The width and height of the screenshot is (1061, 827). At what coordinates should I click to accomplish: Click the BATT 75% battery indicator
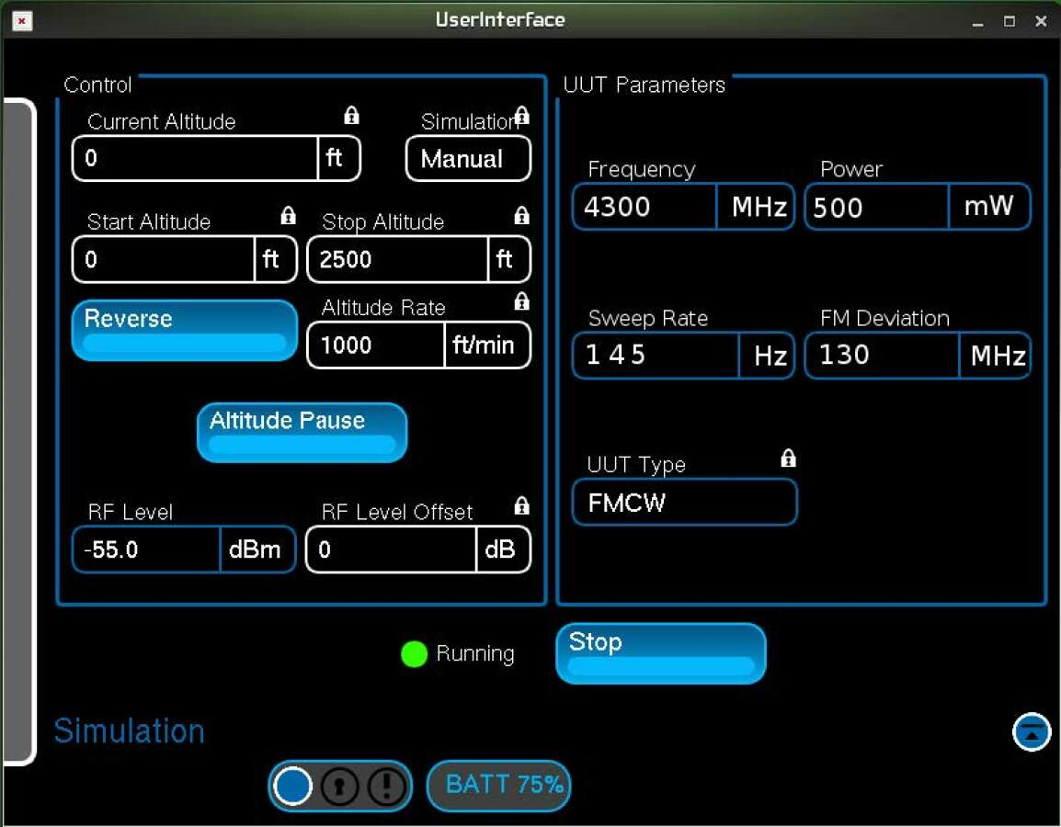(x=498, y=785)
